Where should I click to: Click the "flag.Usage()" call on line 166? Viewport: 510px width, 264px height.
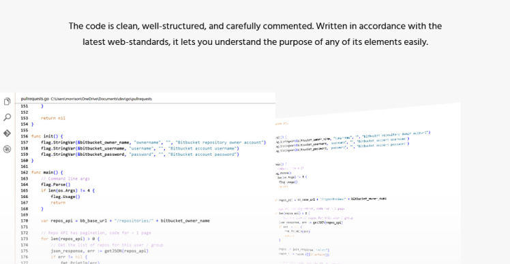pyautogui.click(x=65, y=197)
